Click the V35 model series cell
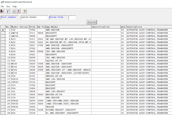 click(x=20, y=61)
